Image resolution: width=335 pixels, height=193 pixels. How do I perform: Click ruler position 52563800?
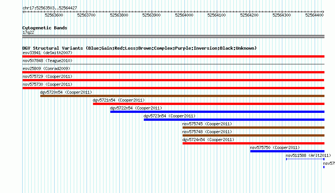119,15
